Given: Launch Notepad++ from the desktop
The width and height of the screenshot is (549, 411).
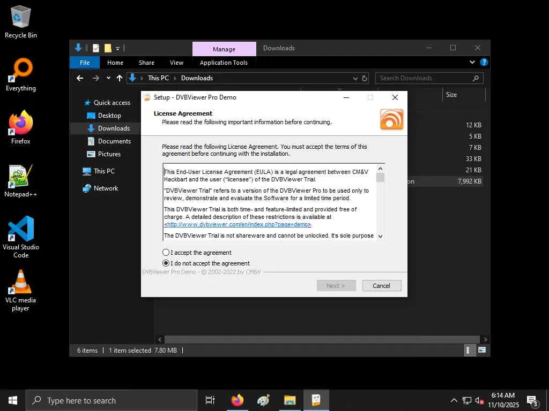Looking at the screenshot, I should pyautogui.click(x=21, y=181).
